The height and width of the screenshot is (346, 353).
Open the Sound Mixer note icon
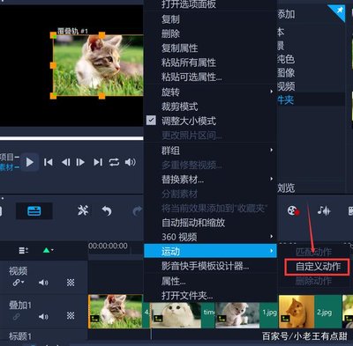(x=324, y=210)
